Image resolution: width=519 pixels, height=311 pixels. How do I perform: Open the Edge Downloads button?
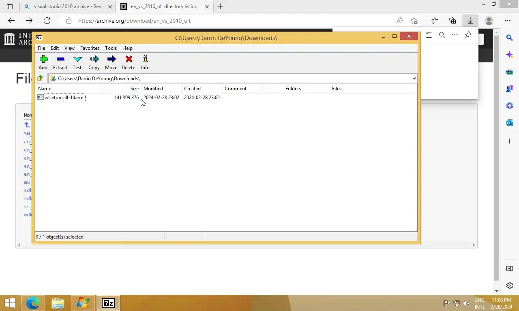tap(470, 21)
